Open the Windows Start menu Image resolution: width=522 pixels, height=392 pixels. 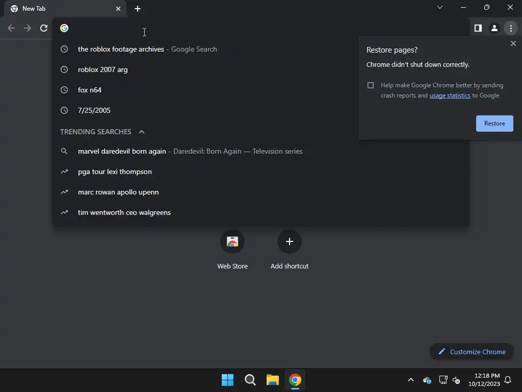pyautogui.click(x=228, y=380)
